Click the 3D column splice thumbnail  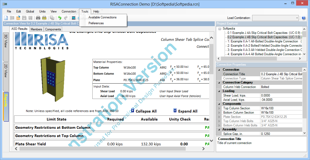tap(53, 79)
